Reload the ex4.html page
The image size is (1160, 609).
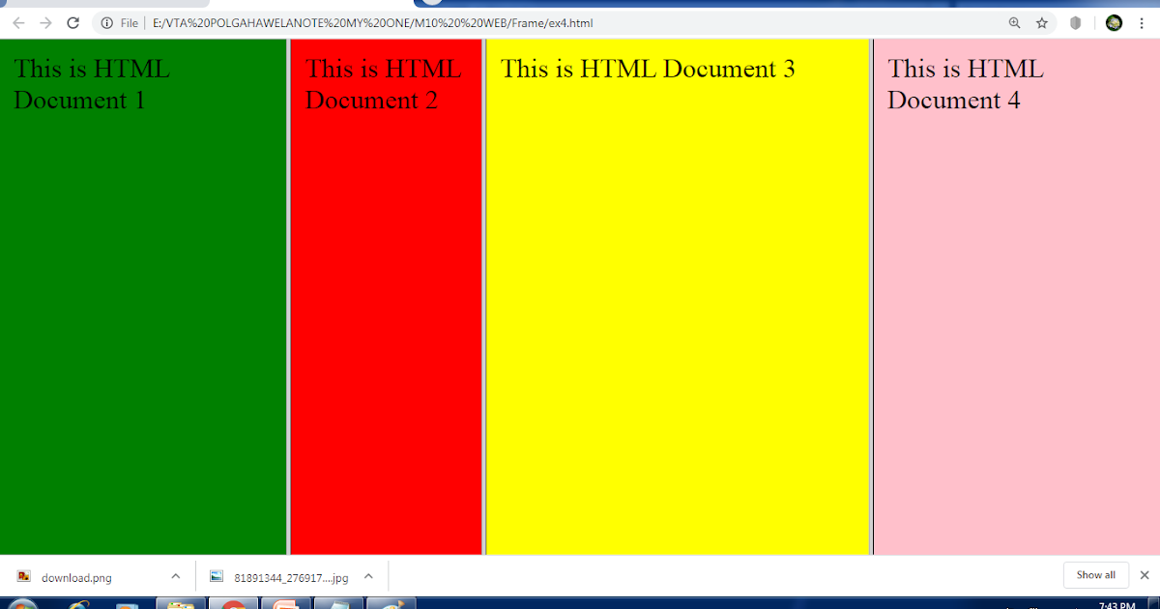click(x=72, y=22)
